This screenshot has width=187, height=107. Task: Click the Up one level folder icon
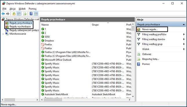[x=14, y=14]
